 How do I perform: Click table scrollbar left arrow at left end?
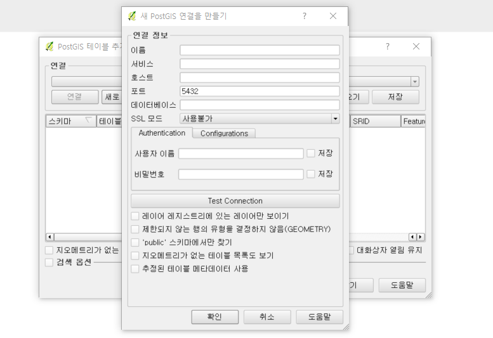(x=50, y=237)
